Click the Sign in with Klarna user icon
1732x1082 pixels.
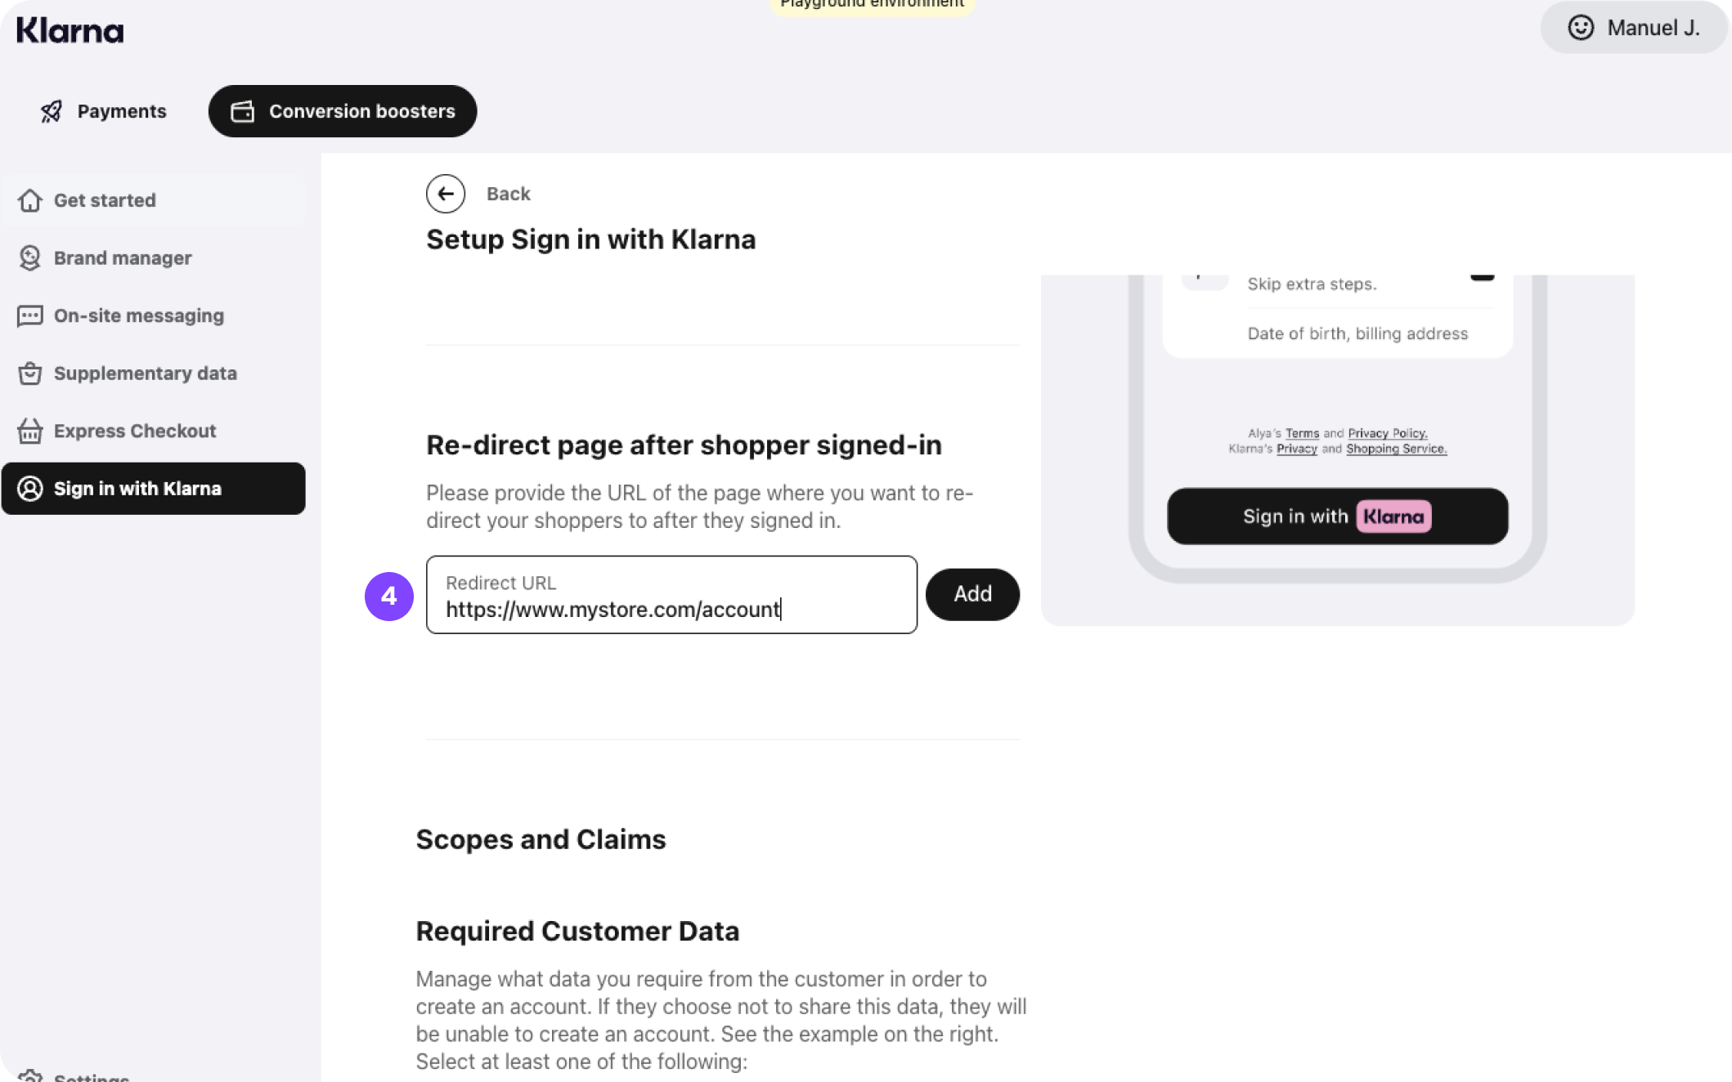coord(30,489)
